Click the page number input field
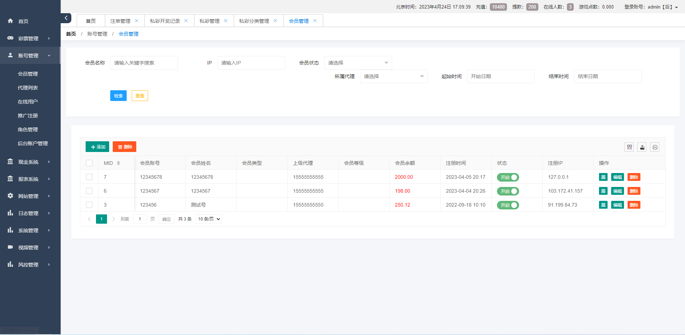This screenshot has width=685, height=335. 140,219
